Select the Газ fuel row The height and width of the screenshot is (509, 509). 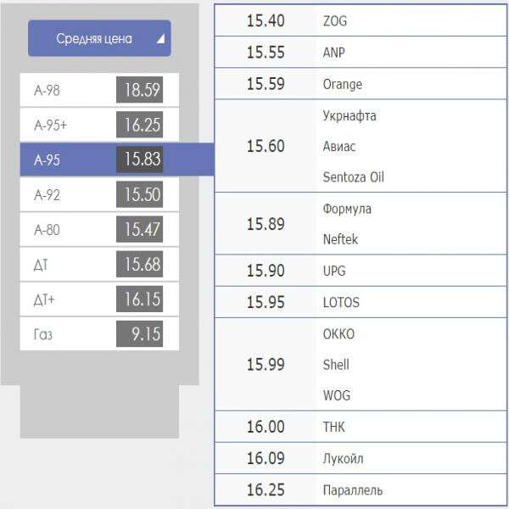[99, 333]
